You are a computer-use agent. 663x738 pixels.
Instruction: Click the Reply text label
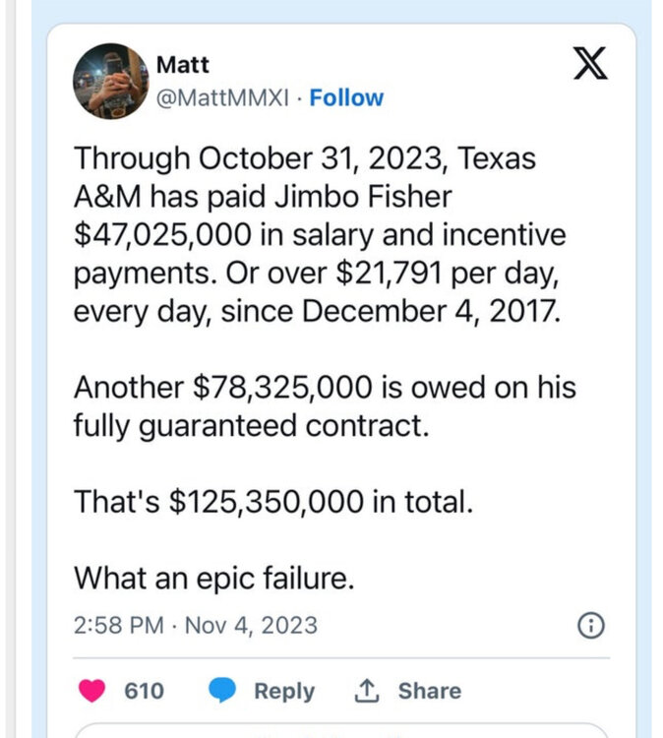click(x=284, y=691)
